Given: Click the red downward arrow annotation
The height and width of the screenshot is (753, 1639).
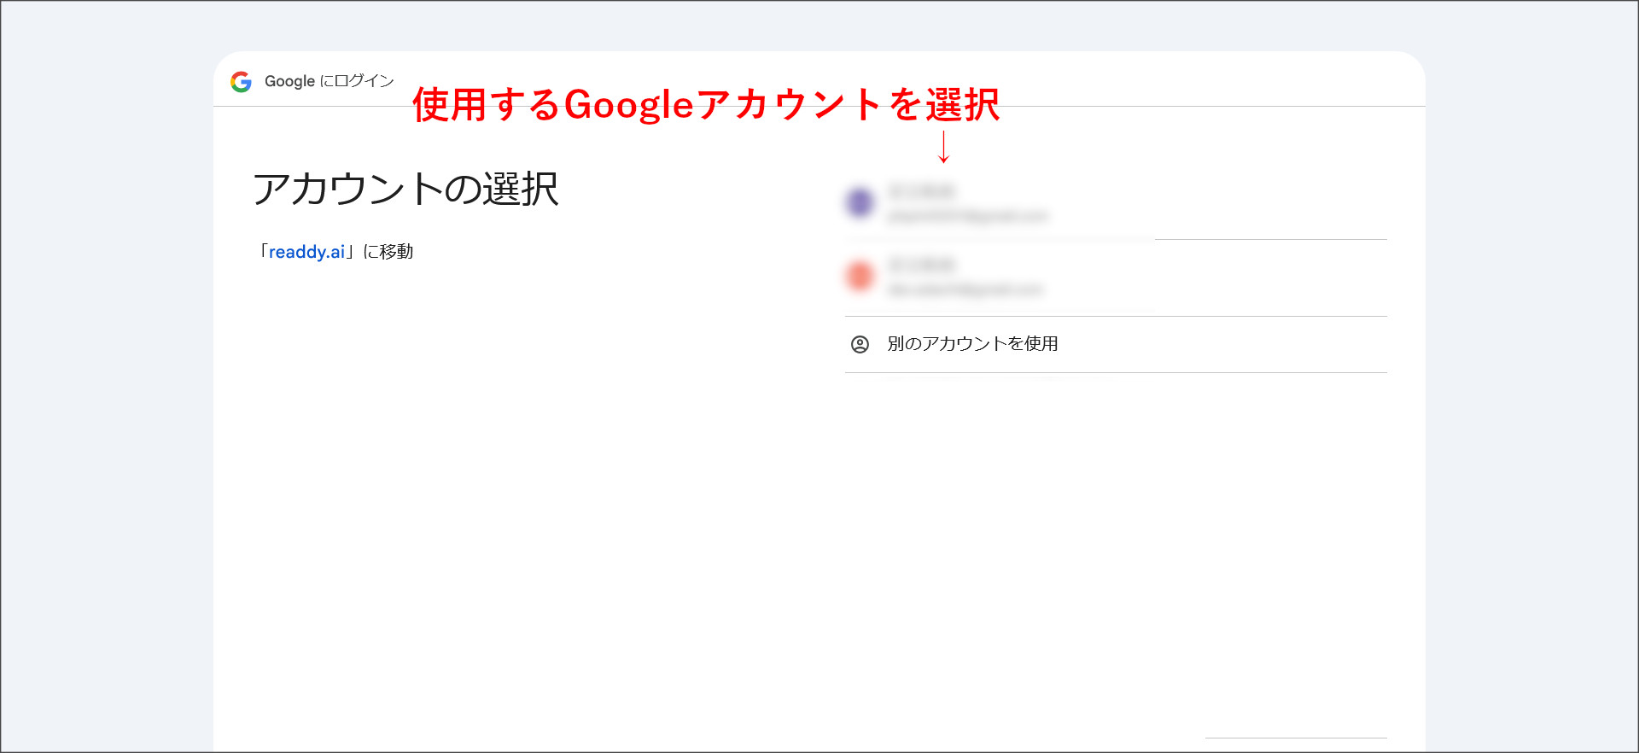Looking at the screenshot, I should pos(943,147).
